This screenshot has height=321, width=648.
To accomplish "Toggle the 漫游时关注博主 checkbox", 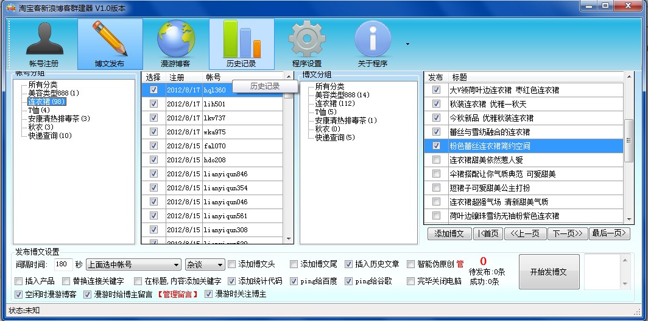I will pyautogui.click(x=208, y=294).
